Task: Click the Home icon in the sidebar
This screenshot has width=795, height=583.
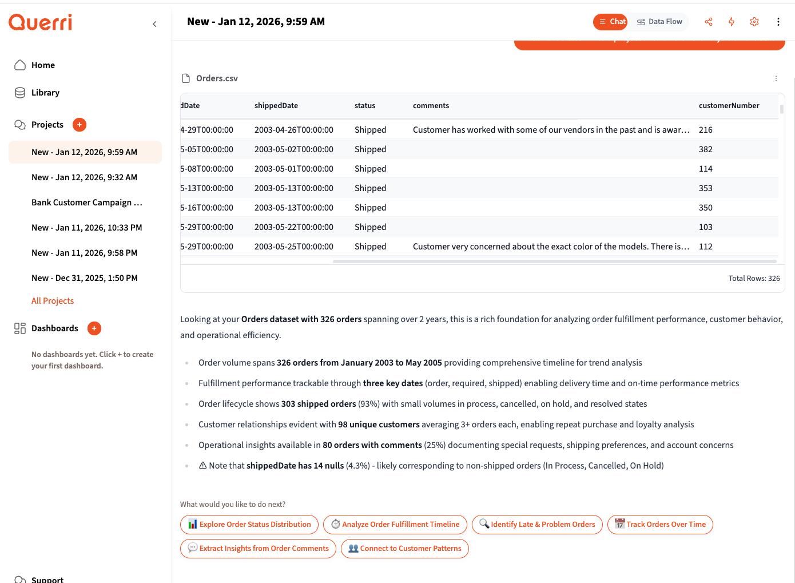Action: pyautogui.click(x=20, y=65)
